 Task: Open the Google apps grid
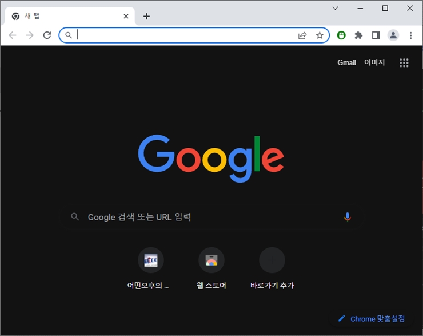coord(404,62)
